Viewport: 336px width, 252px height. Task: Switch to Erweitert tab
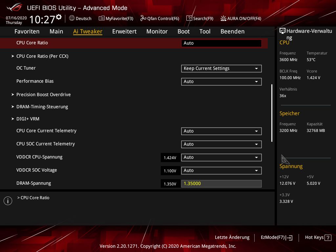[124, 31]
